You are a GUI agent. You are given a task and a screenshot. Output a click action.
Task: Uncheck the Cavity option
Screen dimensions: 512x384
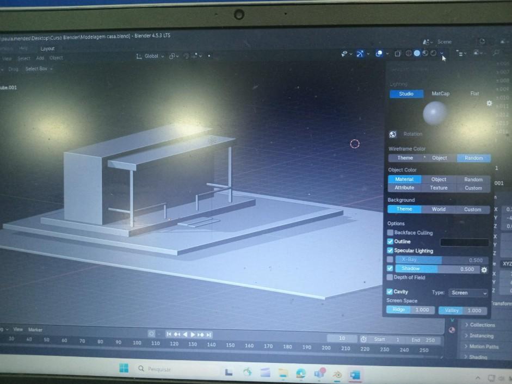coord(389,292)
